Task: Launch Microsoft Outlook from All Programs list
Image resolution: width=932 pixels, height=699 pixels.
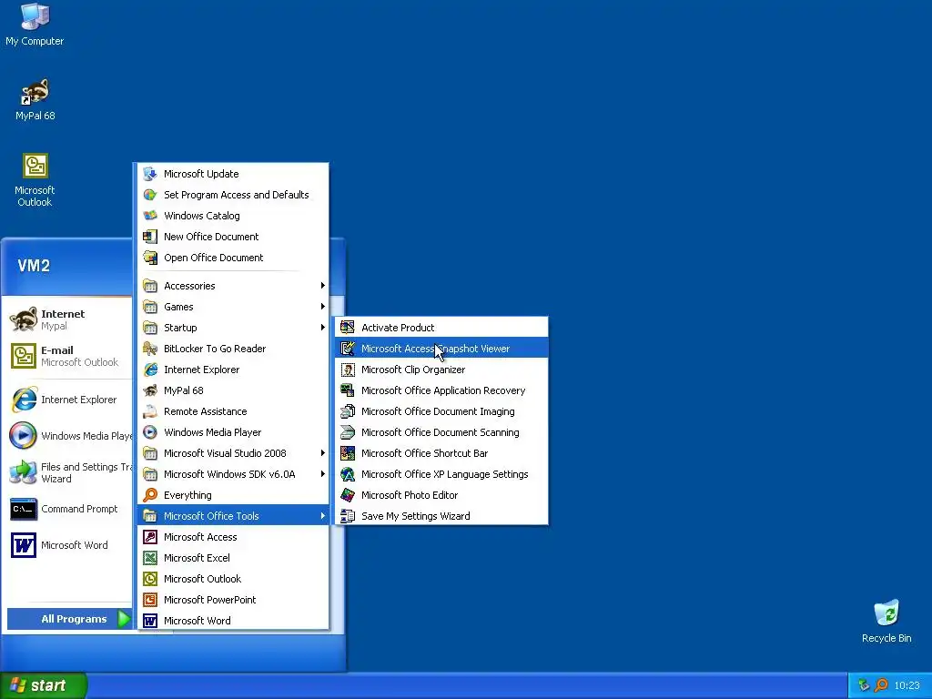Action: pos(233,579)
